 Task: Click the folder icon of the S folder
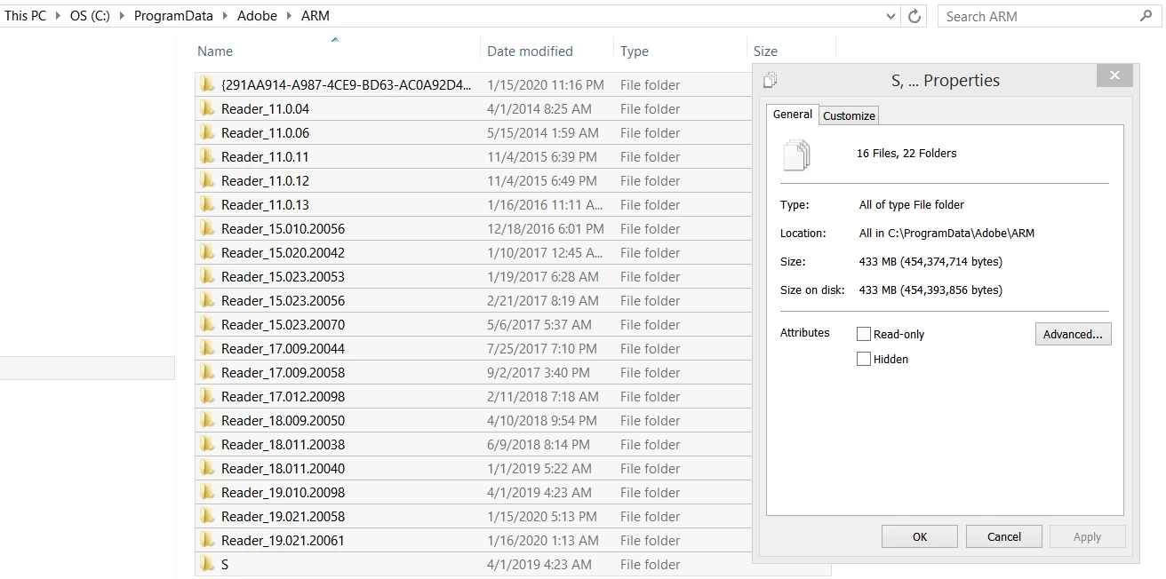point(207,564)
